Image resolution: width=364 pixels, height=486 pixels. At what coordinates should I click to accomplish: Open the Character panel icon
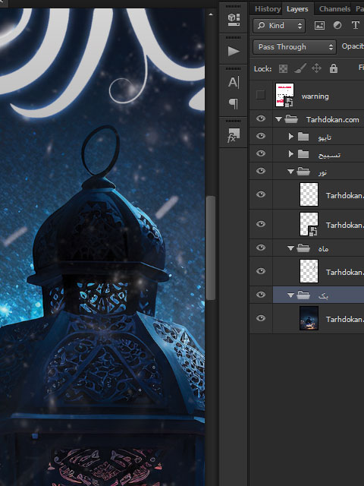pos(234,83)
